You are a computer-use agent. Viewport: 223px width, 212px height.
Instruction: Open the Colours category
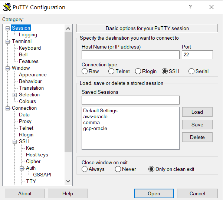(27, 102)
